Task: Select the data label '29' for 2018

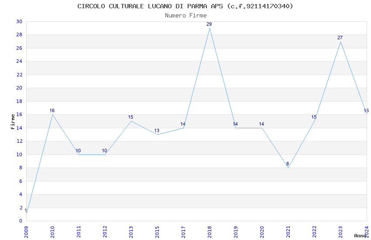Action: coord(209,24)
